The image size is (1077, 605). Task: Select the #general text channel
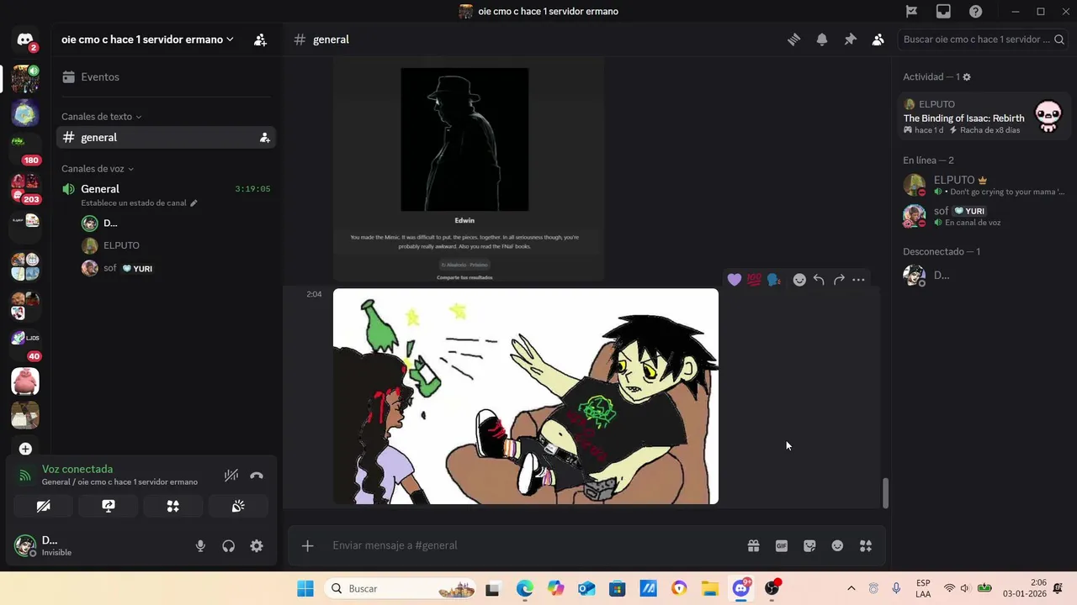tap(166, 137)
